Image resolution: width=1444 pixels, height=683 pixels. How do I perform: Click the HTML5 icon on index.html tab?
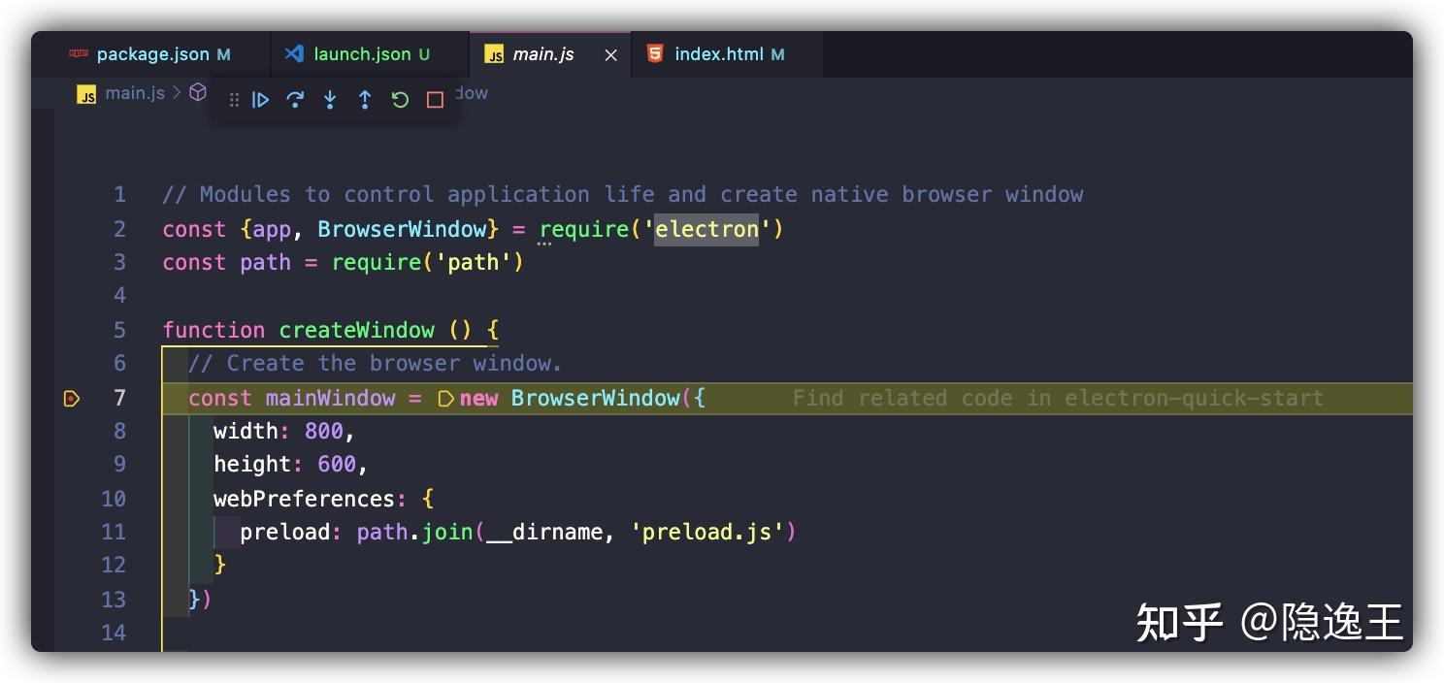point(655,53)
